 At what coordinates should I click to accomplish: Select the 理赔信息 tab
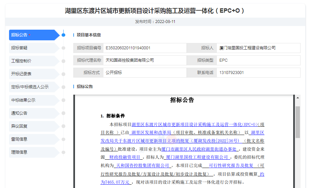point(34,152)
